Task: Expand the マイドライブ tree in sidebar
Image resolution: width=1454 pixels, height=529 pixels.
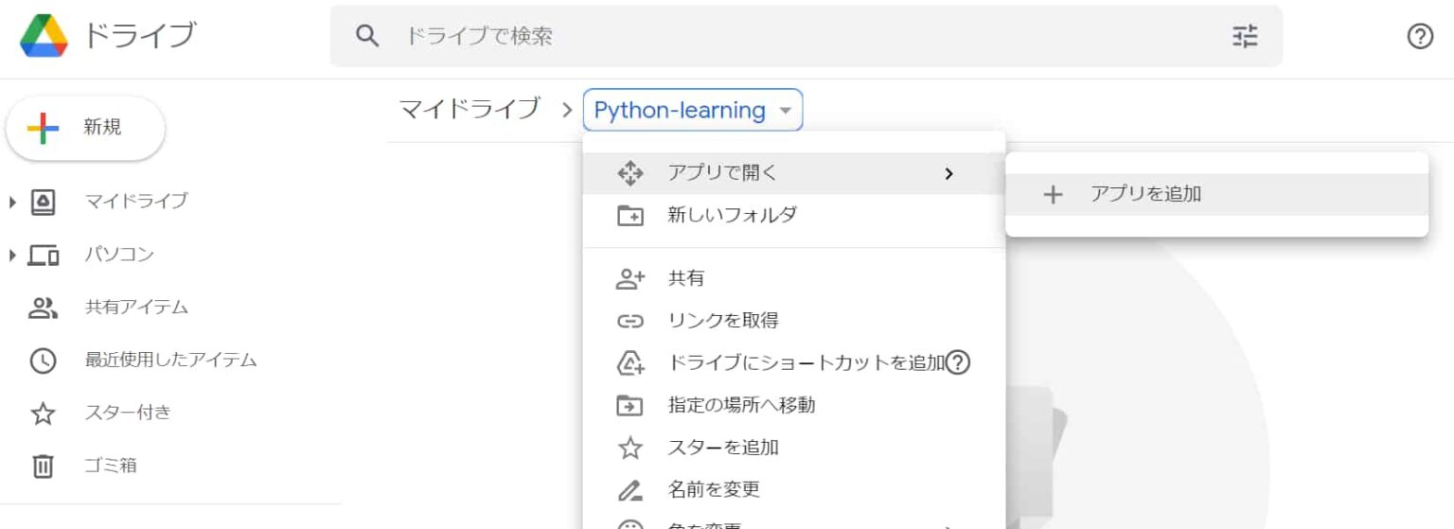Action: pos(12,202)
